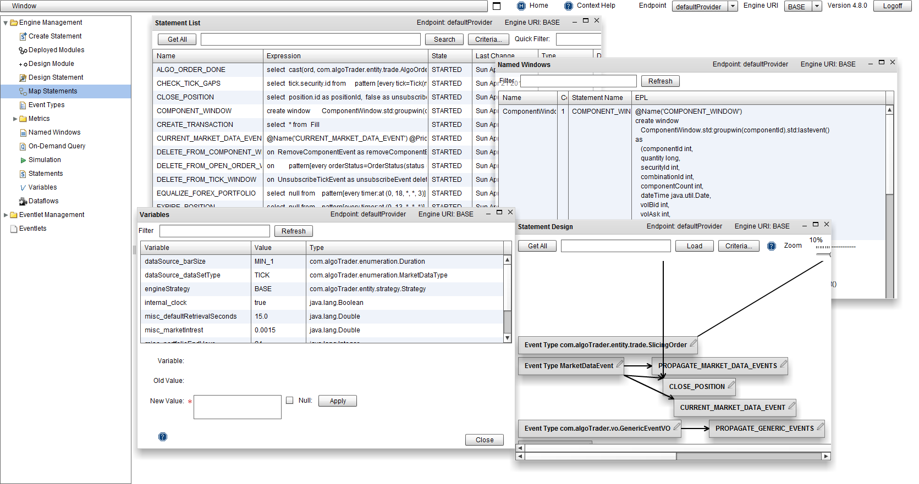
Task: Open the Window menu
Action: [x=24, y=6]
